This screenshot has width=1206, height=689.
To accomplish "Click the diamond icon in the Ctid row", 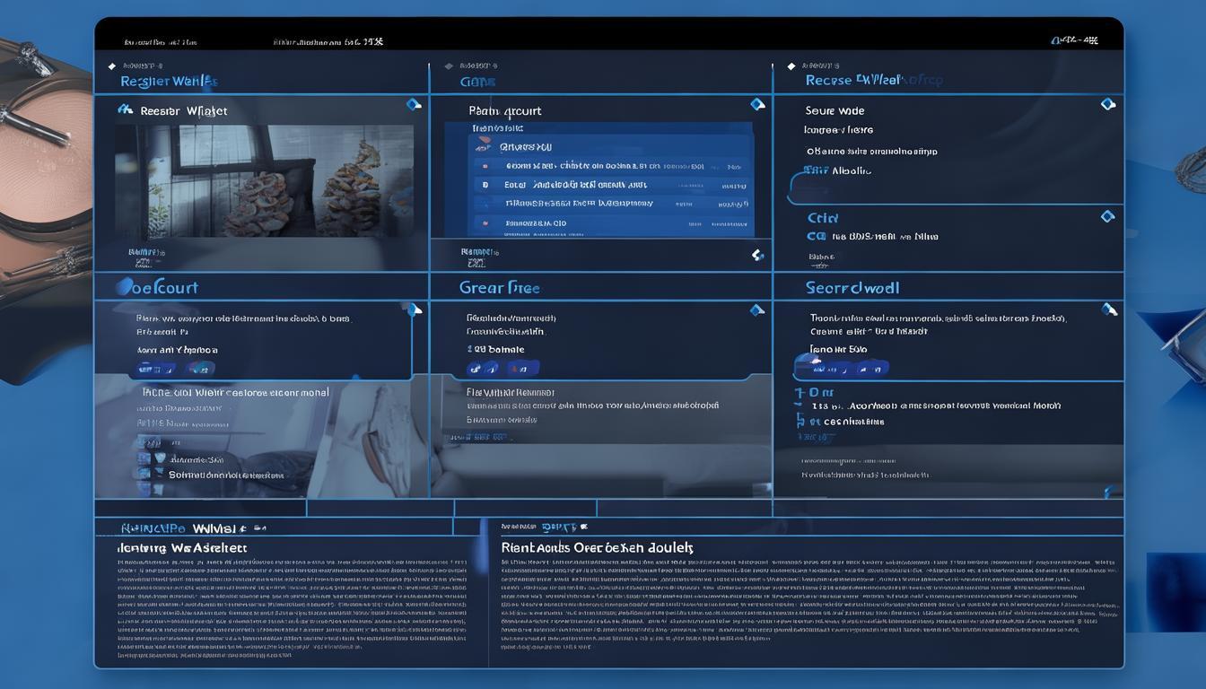I will point(1107,216).
